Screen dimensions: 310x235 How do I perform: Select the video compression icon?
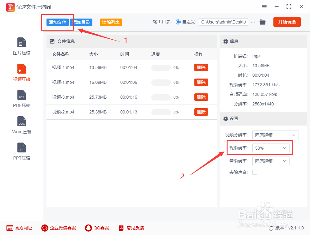click(x=22, y=69)
